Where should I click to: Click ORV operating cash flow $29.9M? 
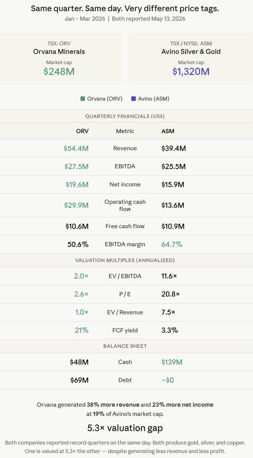point(76,205)
